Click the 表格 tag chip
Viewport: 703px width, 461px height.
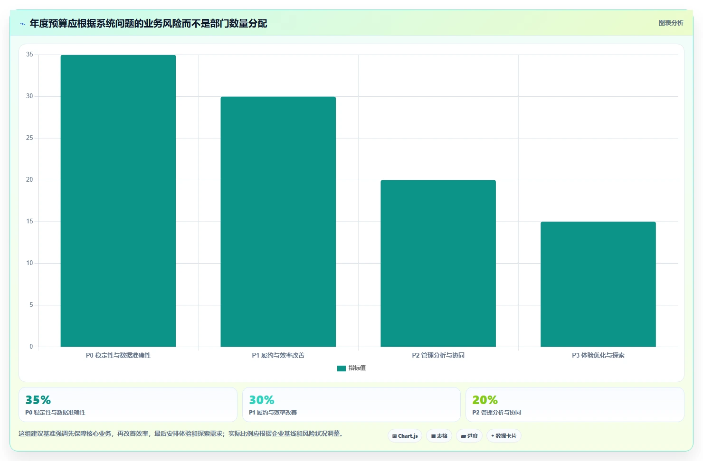tap(439, 436)
